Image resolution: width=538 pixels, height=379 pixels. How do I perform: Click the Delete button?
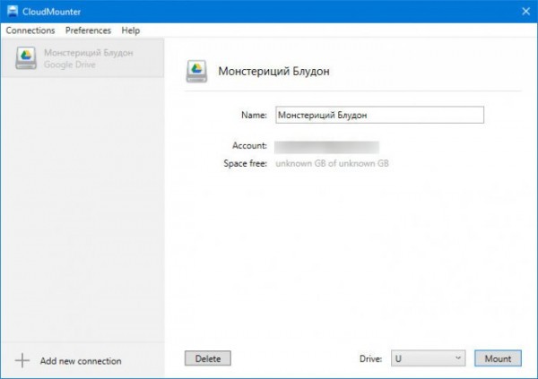pyautogui.click(x=208, y=358)
